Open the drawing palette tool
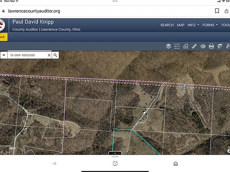Image resolution: width=230 pixels, height=172 pixels. (203, 46)
